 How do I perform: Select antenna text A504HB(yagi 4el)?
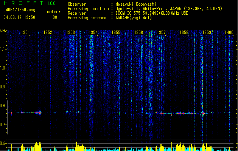134,18
